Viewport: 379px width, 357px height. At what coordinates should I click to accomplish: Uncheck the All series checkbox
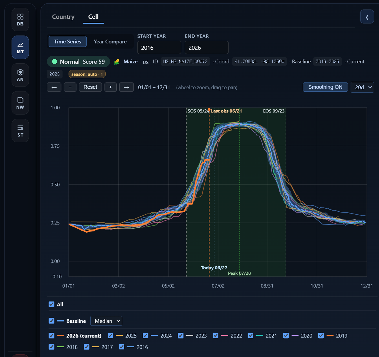51,304
